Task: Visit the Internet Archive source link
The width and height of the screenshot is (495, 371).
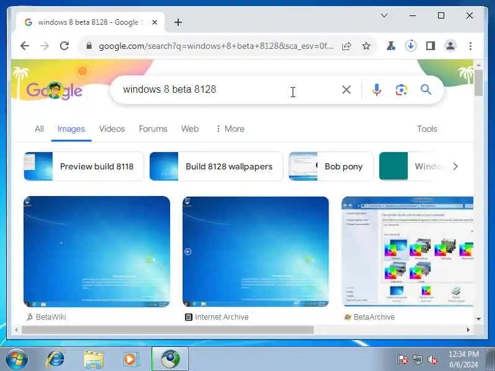Action: click(217, 317)
